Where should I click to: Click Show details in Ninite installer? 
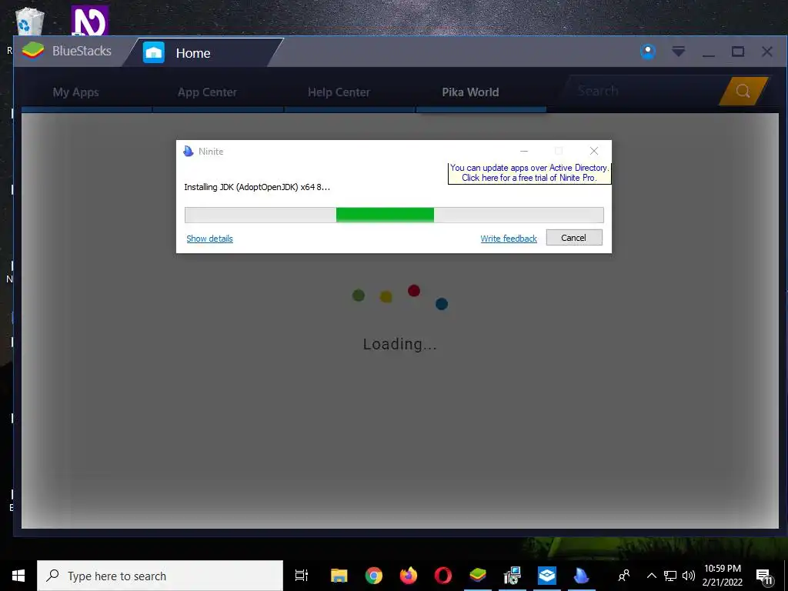[x=209, y=239]
